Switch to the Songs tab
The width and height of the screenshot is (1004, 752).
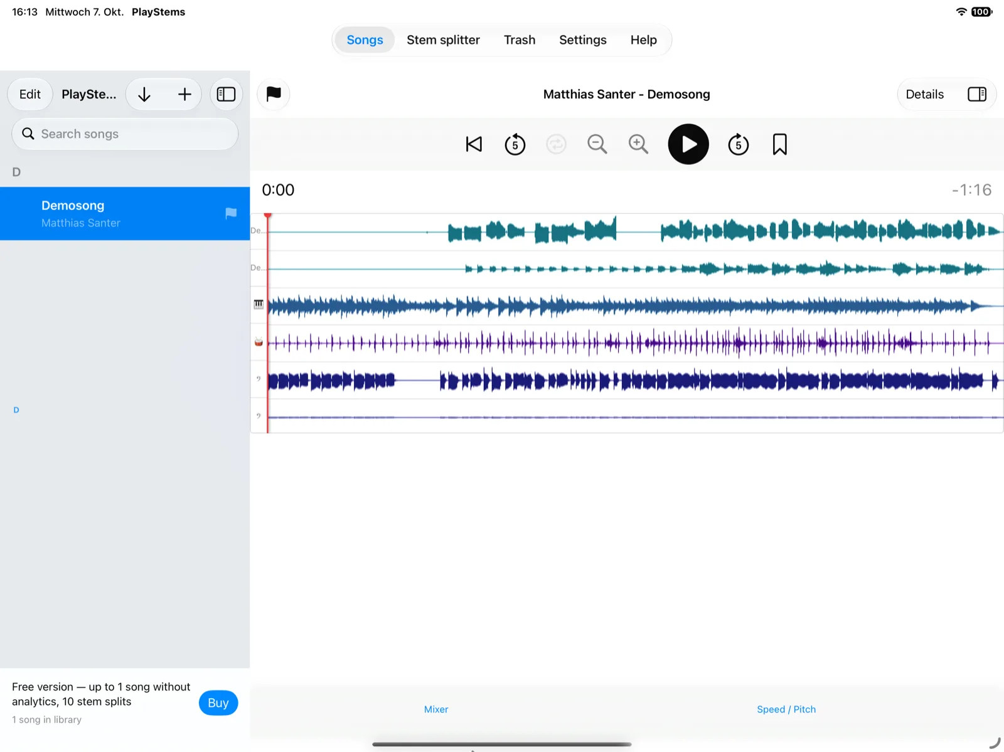point(365,40)
